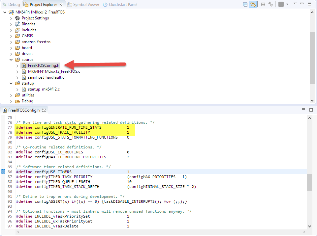The image size is (317, 236).
Task: Collapse the source folder in the tree
Action: pos(11,60)
